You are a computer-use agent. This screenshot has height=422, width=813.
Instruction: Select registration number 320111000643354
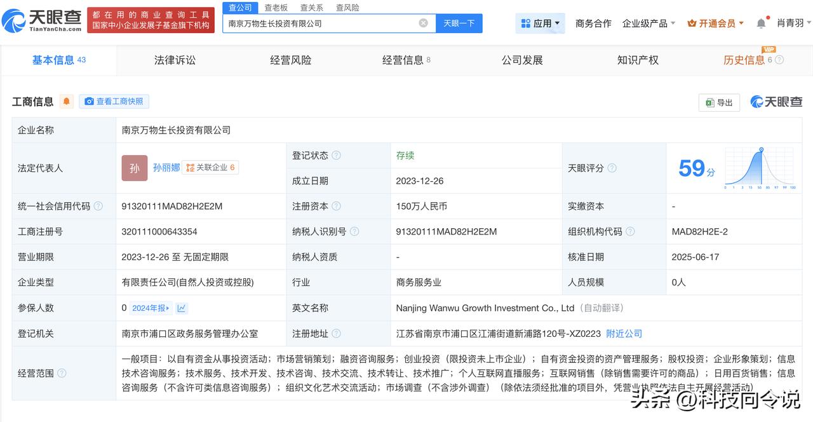pyautogui.click(x=159, y=232)
